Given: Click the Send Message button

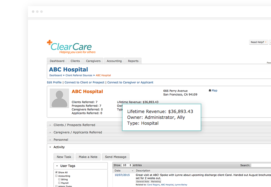Looking at the screenshot, I should pyautogui.click(x=116, y=157).
